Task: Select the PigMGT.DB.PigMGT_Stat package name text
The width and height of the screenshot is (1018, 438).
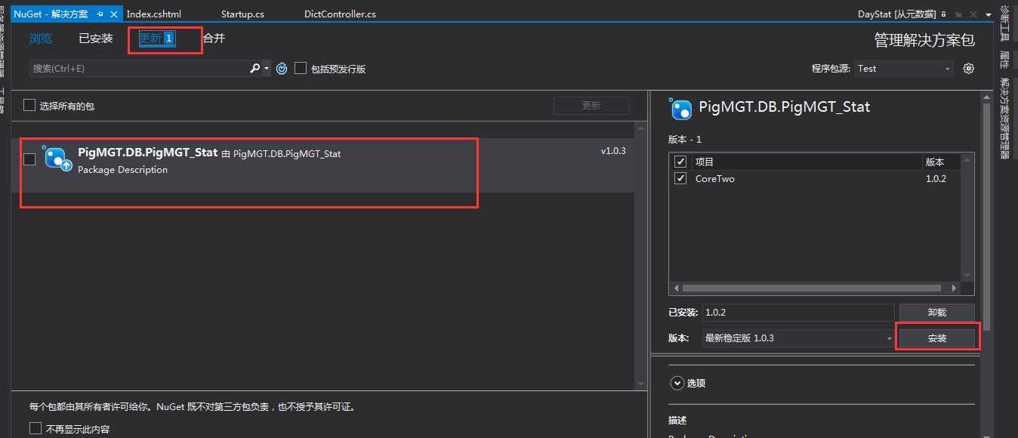Action: click(x=147, y=152)
